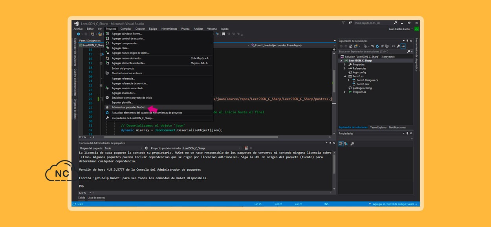Choose Agregar elemento existente
The width and height of the screenshot is (491, 227).
(x=158, y=63)
